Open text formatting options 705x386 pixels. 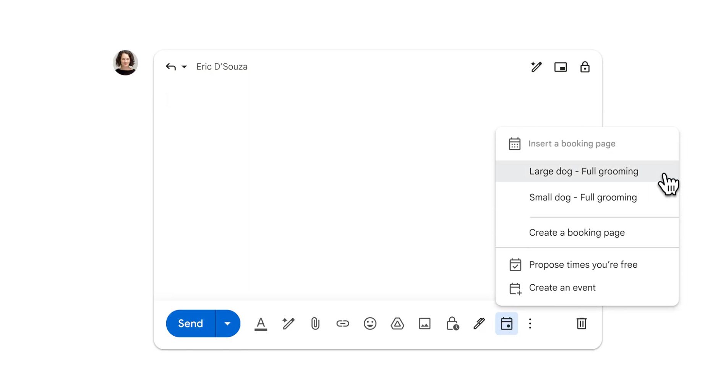pyautogui.click(x=261, y=324)
